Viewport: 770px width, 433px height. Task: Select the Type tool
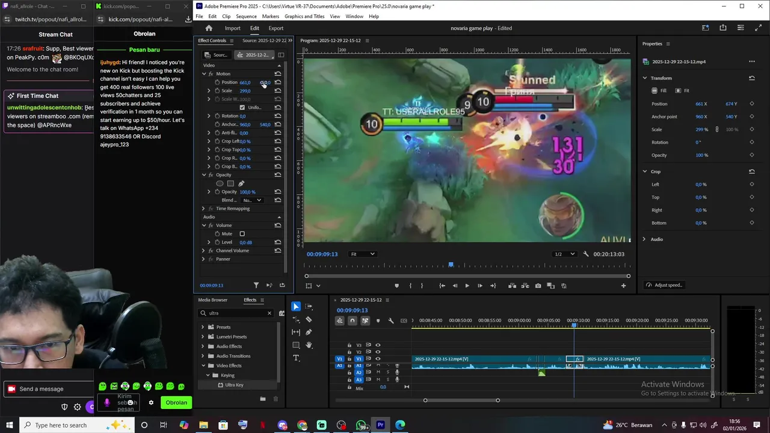tap(296, 358)
